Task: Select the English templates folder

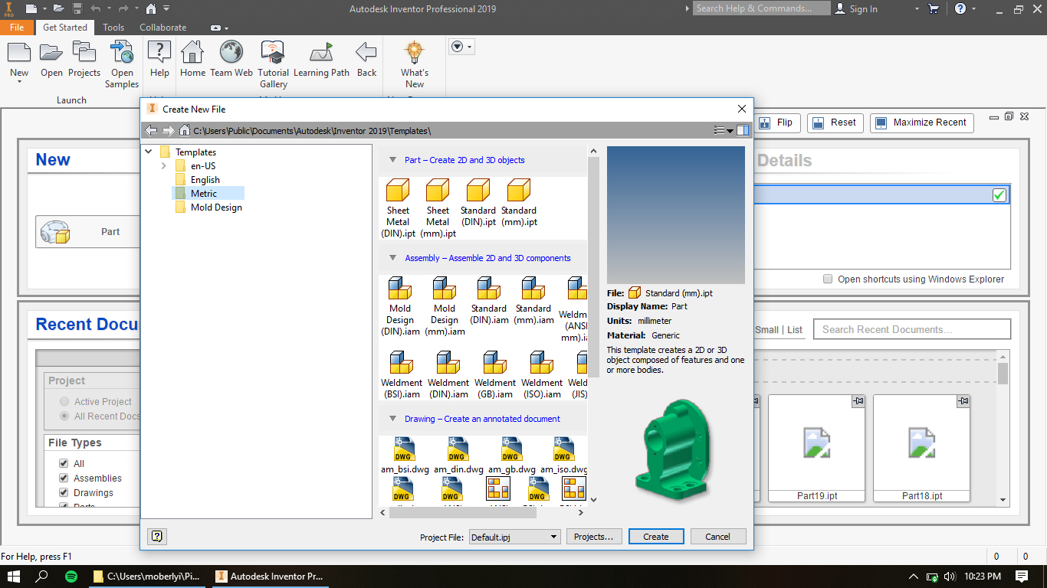Action: pos(205,180)
